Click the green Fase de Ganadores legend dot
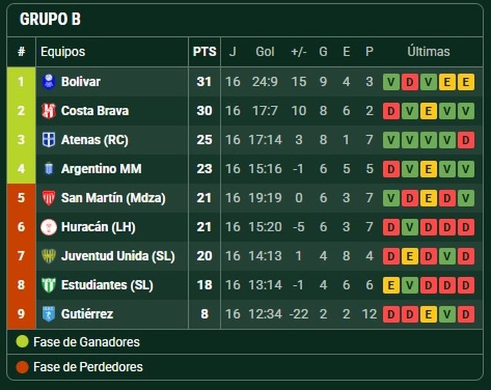 [22, 342]
